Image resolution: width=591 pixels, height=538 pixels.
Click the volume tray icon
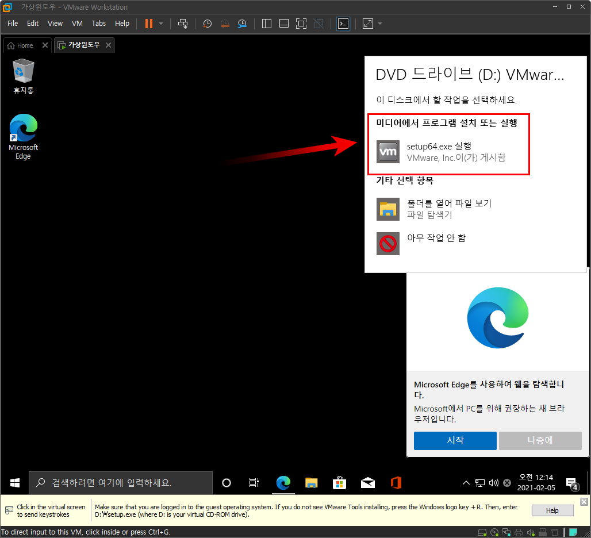click(493, 483)
